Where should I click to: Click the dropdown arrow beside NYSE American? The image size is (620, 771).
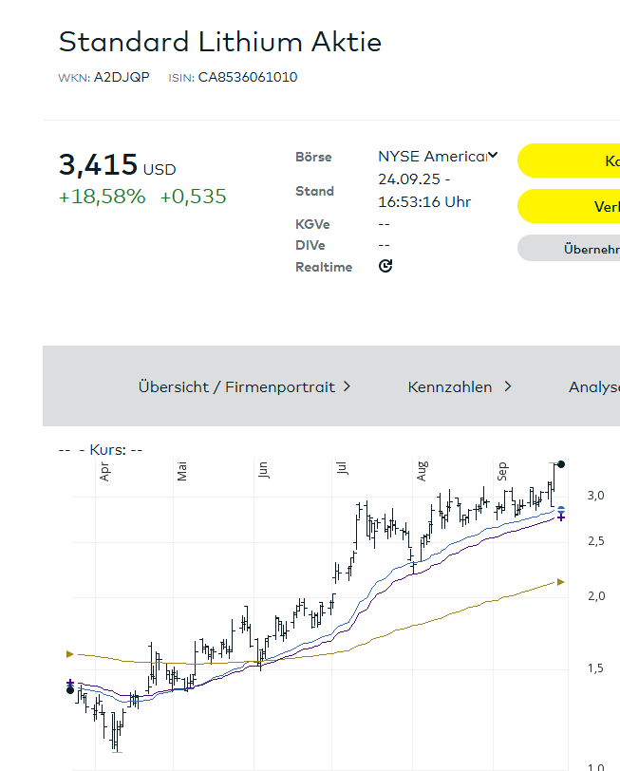tap(493, 156)
